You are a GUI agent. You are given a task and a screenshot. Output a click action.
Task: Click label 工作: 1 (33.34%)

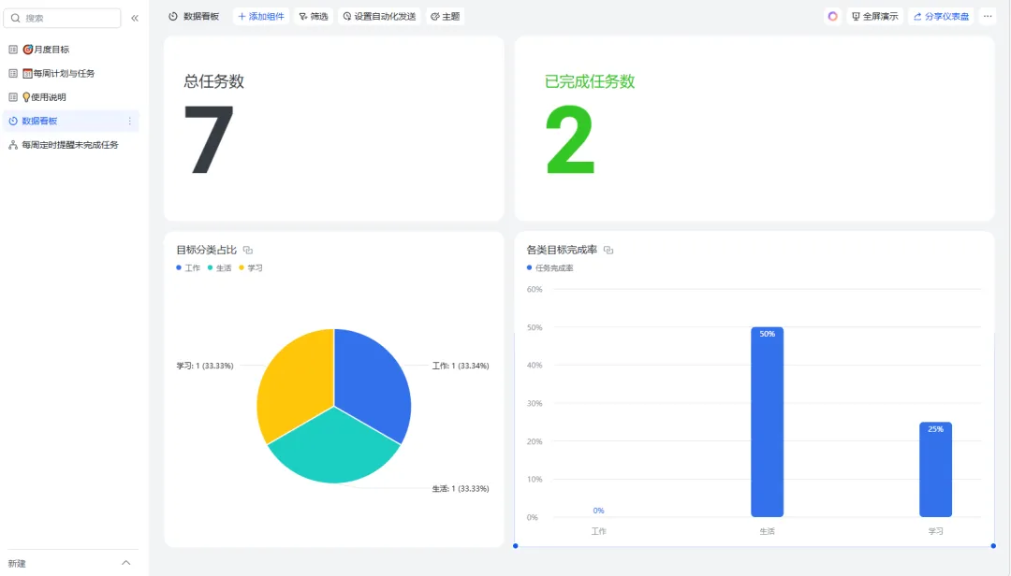pyautogui.click(x=461, y=366)
